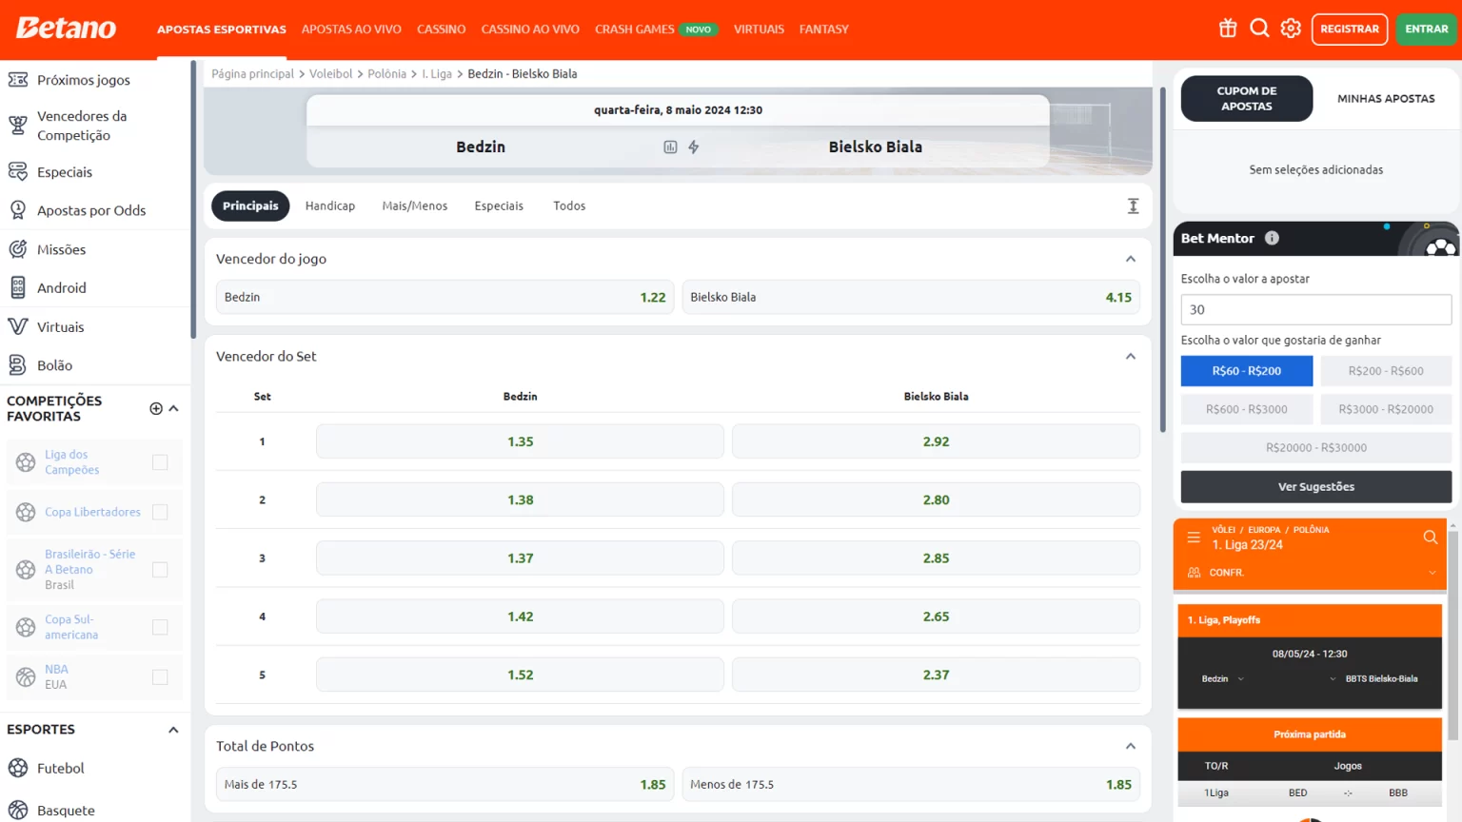1462x822 pixels.
Task: Collapse the Competições Favoritas section
Action: (x=173, y=408)
